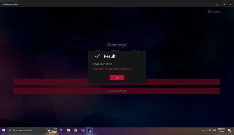Image resolution: width=234 pixels, height=135 pixels.
Task: Close the PDF Compressor Tool window
Action: (x=231, y=4)
